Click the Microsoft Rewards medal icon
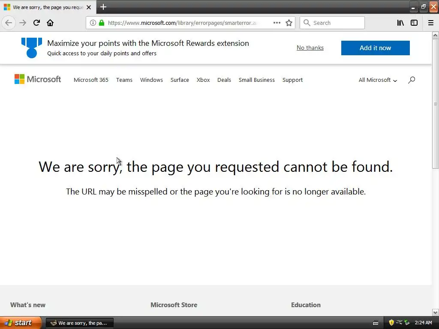439x329 pixels. (x=32, y=48)
